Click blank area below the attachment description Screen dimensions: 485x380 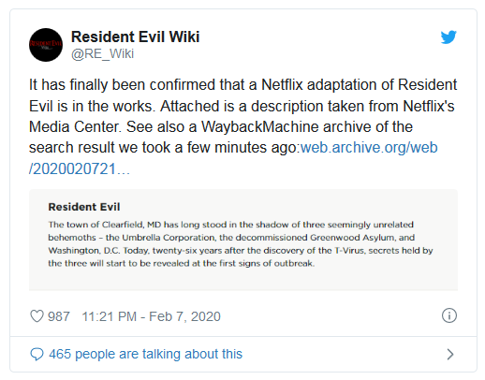pyautogui.click(x=243, y=279)
